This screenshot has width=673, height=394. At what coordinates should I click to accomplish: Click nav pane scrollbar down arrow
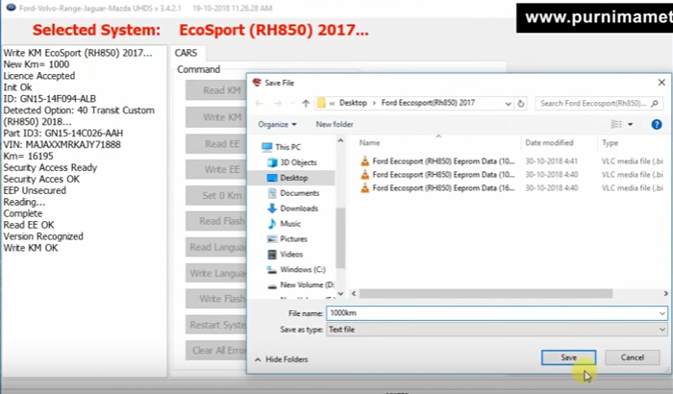tap(340, 294)
